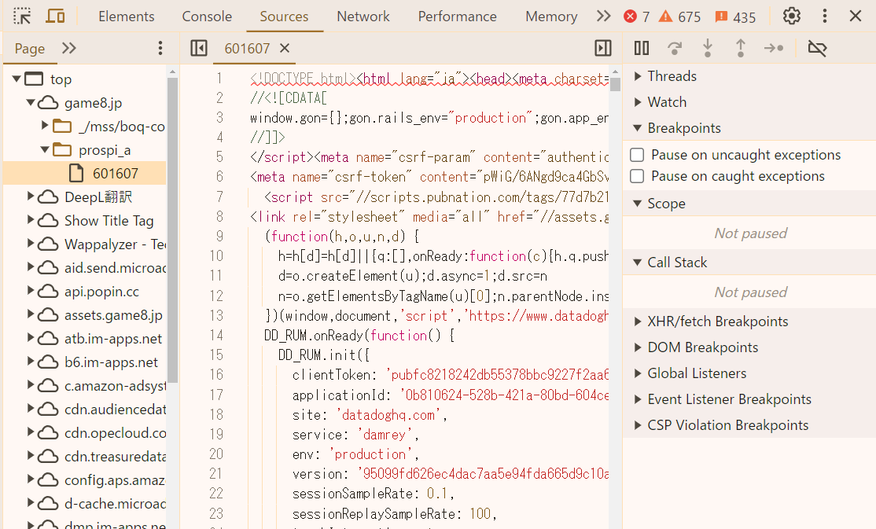876x529 pixels.
Task: Collapse the game8.jp tree node
Action: [x=31, y=101]
